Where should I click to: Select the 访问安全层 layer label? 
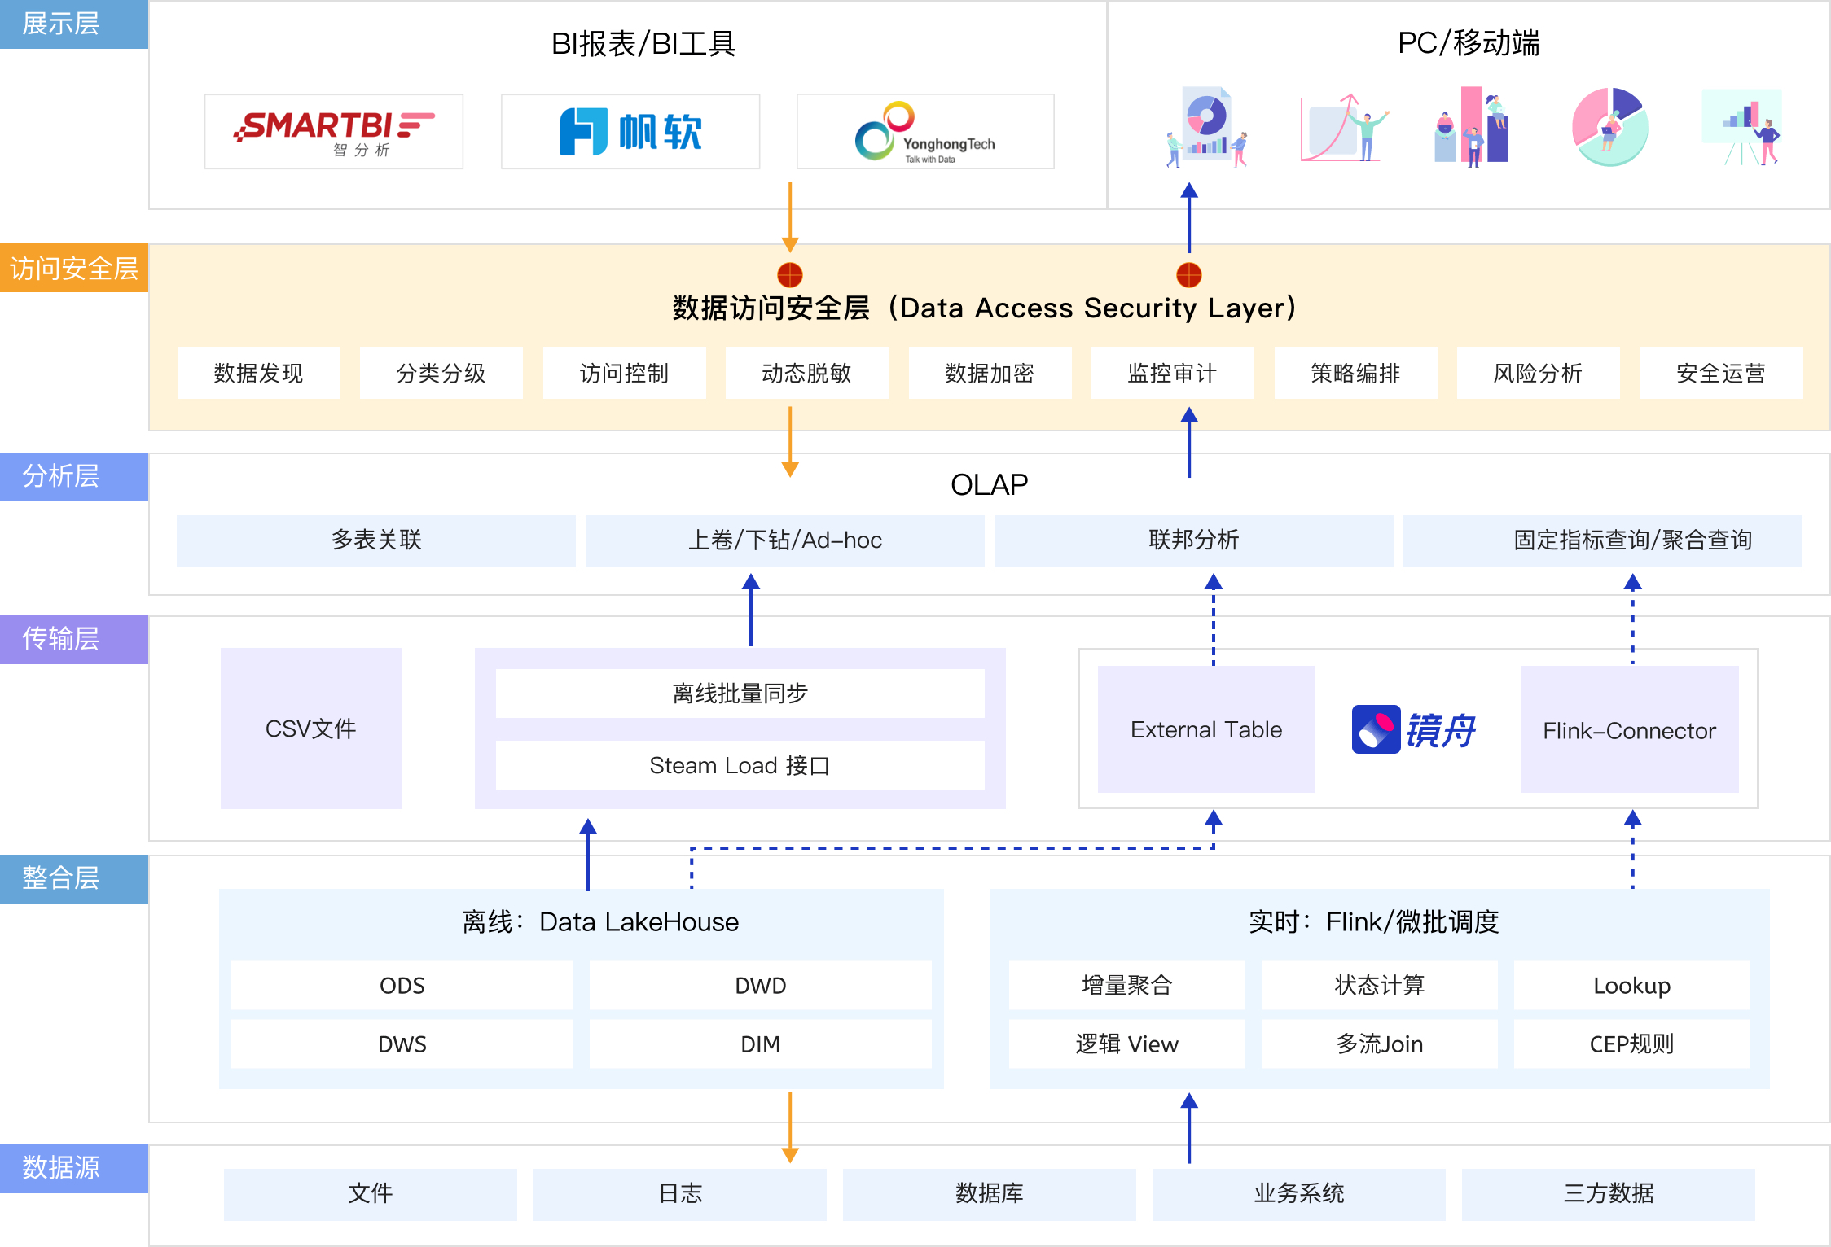[x=74, y=268]
